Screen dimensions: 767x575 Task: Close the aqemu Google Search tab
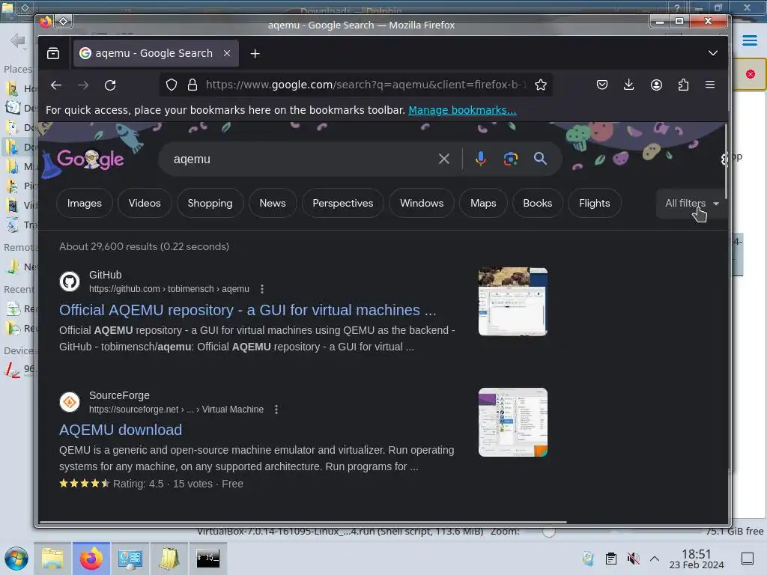pyautogui.click(x=227, y=53)
